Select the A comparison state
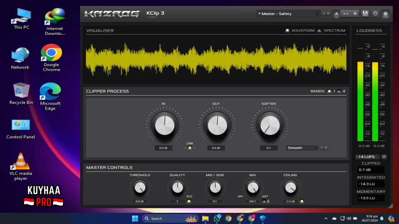The height and width of the screenshot is (224, 399). click(336, 14)
